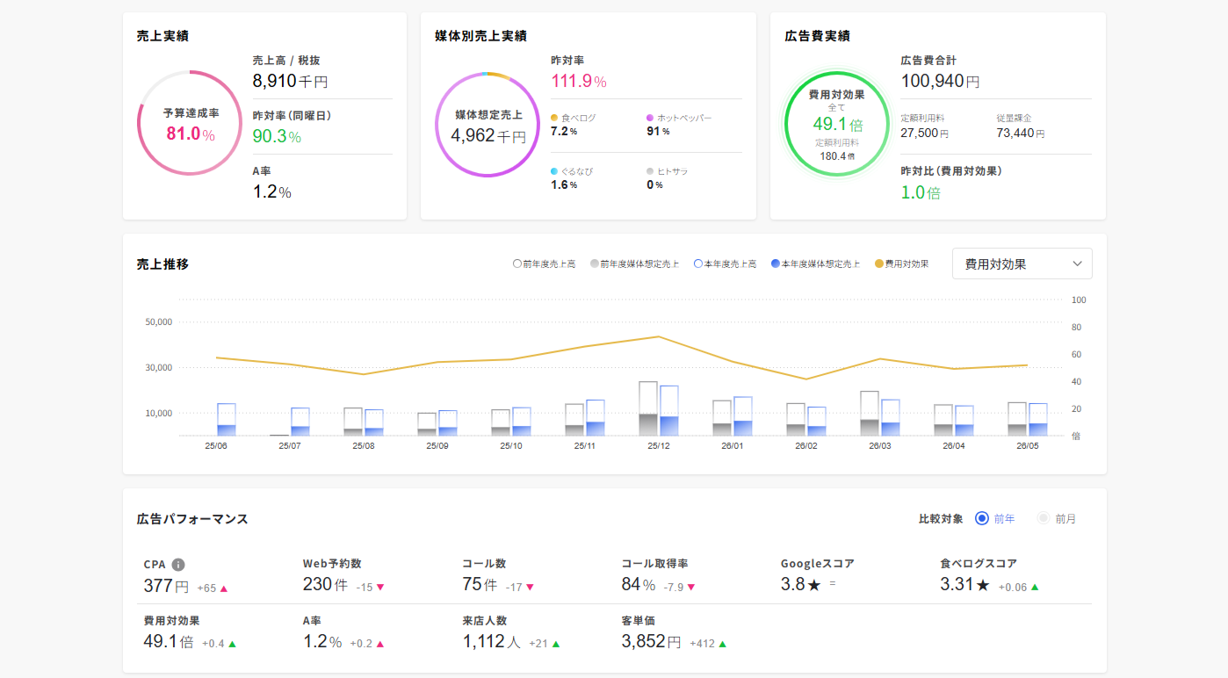Click the 1.0倍 昨対比 value

921,192
